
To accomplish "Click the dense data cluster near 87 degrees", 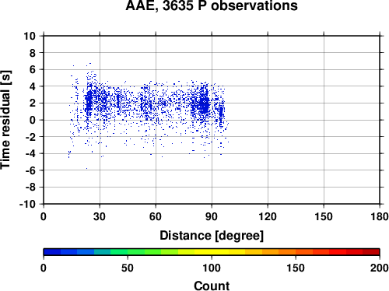I will point(205,103).
